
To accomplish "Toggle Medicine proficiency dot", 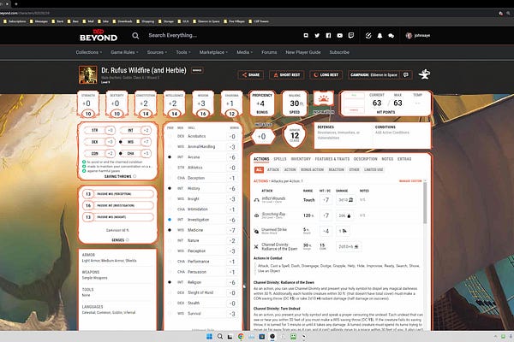I will coord(170,230).
